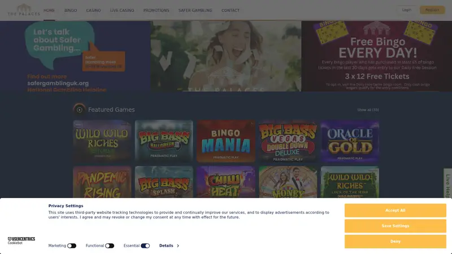Screen dimensions: 452x254
Task: Select Live Casino in navigation
Action: pyautogui.click(x=122, y=10)
